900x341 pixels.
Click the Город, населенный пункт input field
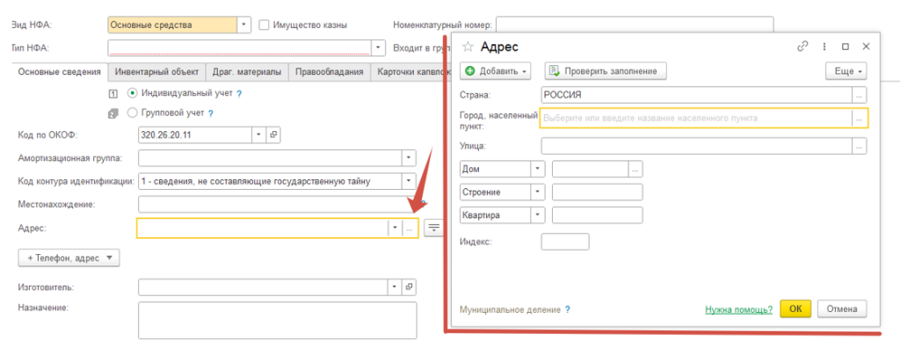[x=696, y=119]
